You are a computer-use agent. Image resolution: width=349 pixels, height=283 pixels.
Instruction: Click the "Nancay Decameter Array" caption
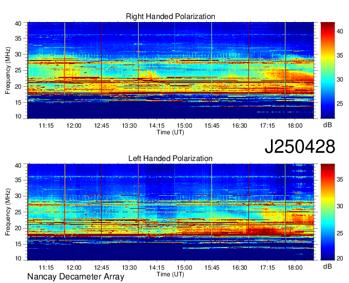[x=75, y=276]
